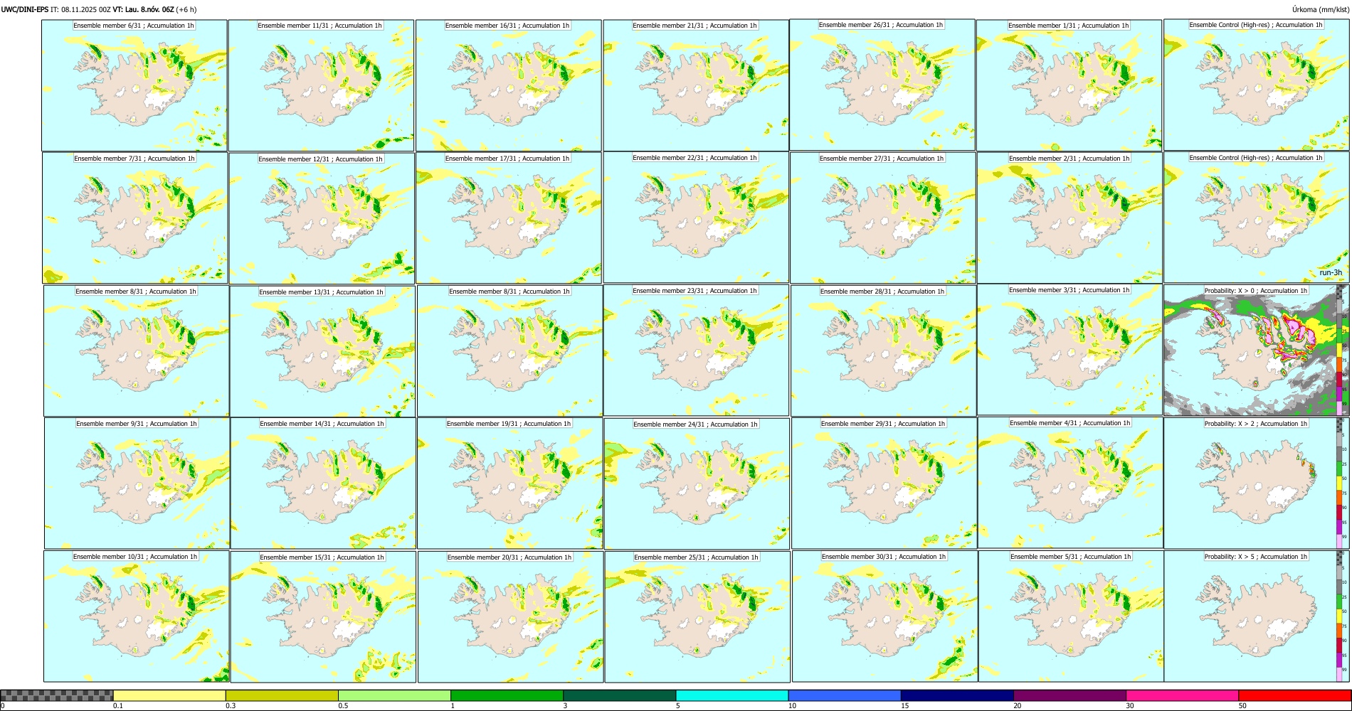This screenshot has width=1352, height=711.
Task: Select the 'Ensemble member 19/31 ; Accumulation 1h' title
Action: 509,424
